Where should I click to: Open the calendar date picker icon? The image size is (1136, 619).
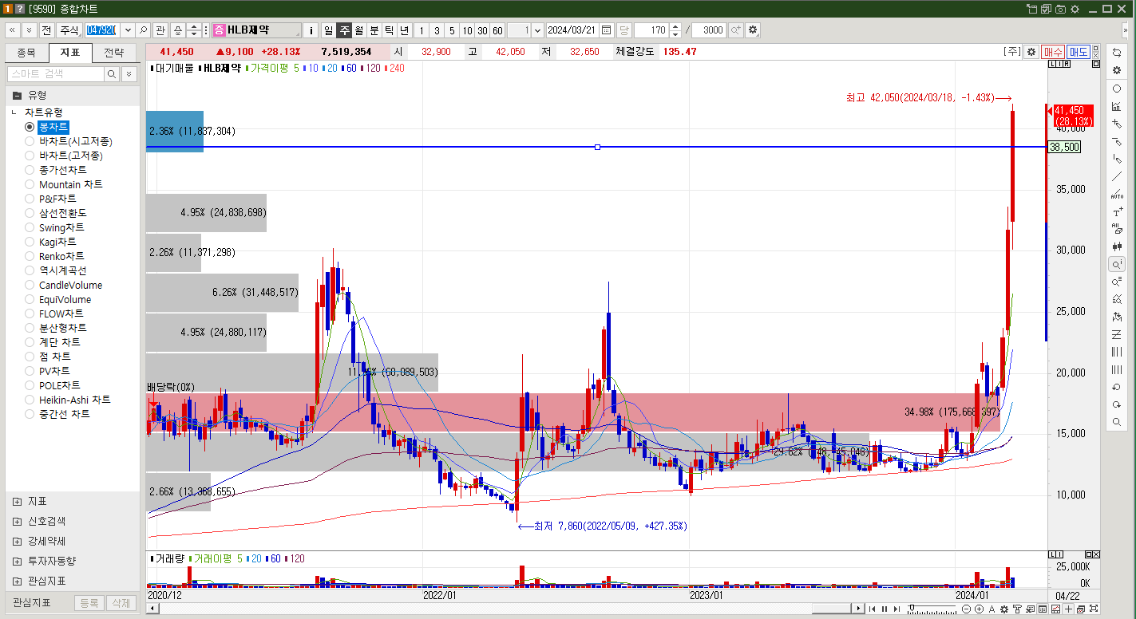(x=607, y=30)
